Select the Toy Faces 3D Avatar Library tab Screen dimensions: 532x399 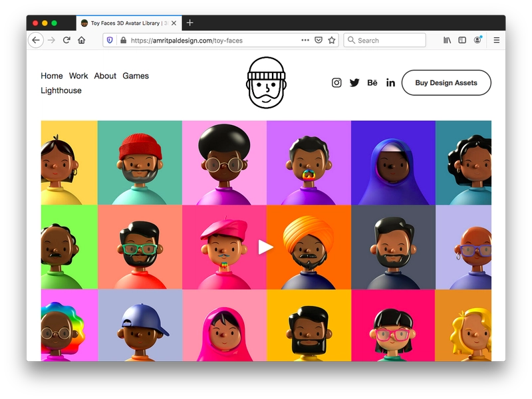[129, 23]
